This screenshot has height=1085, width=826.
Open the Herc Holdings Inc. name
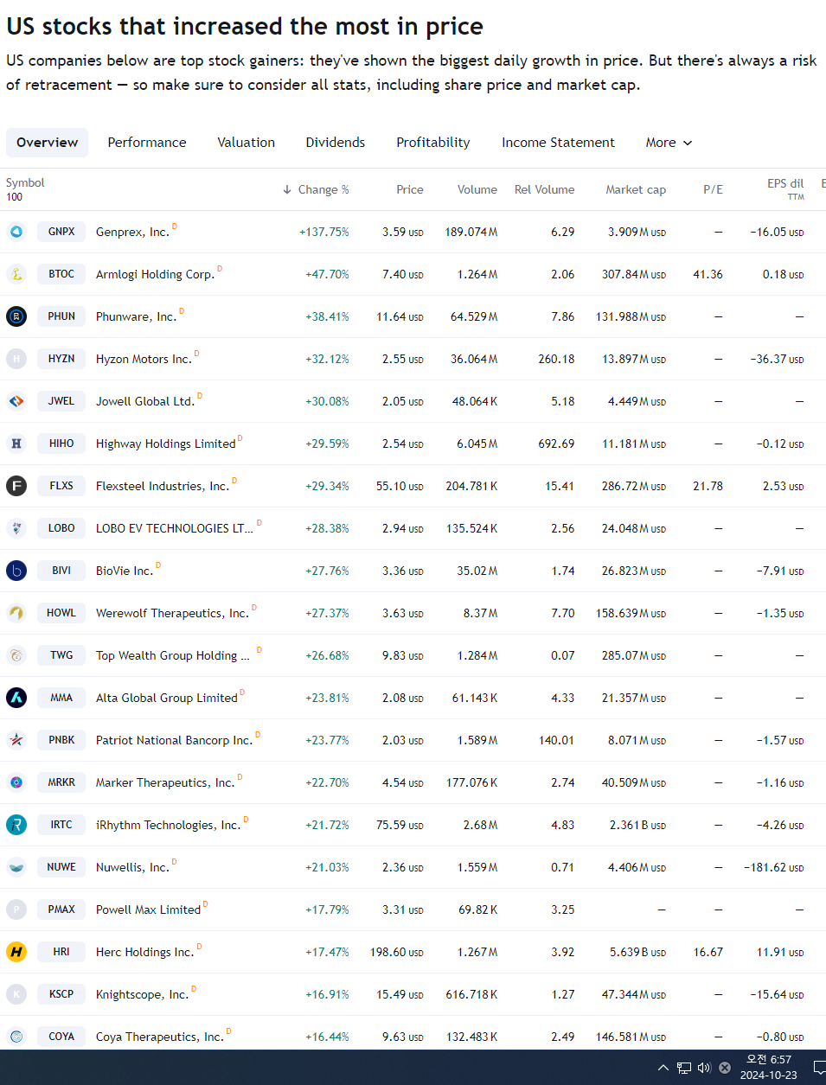pos(144,952)
